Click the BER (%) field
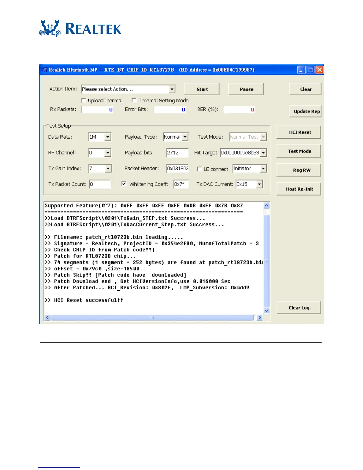Image resolution: width=363 pixels, height=470 pixels. pyautogui.click(x=239, y=109)
